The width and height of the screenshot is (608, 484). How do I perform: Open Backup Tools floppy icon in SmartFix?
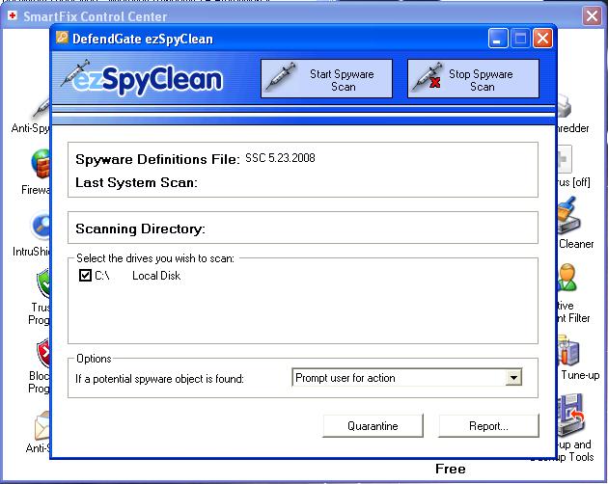570,415
